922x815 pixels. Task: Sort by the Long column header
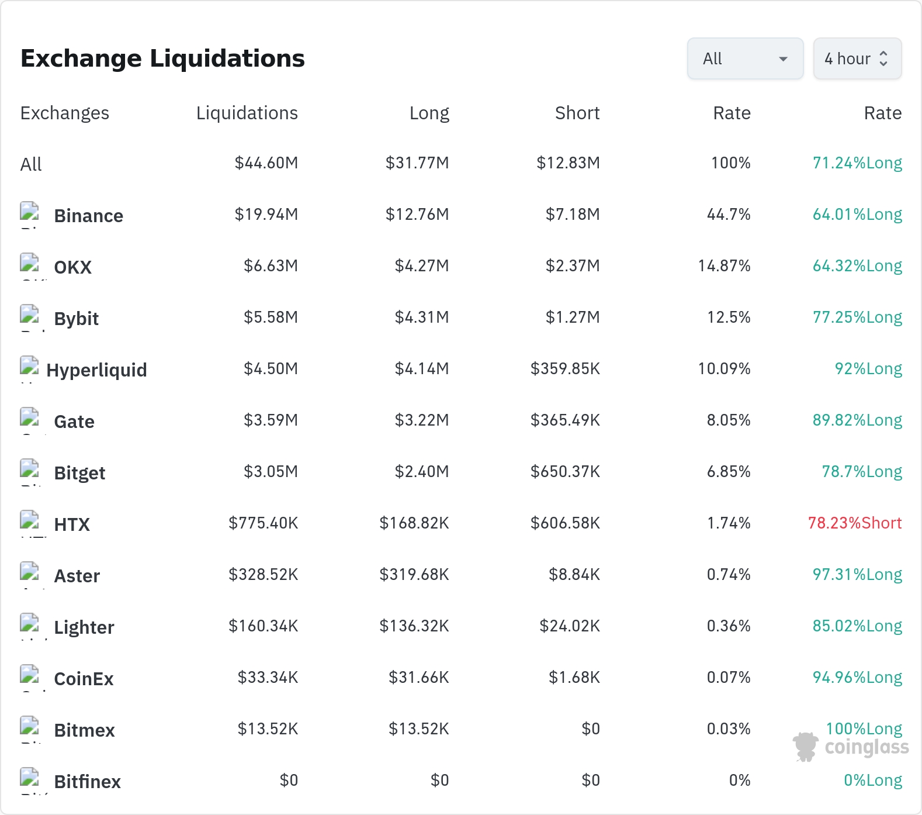tap(429, 113)
